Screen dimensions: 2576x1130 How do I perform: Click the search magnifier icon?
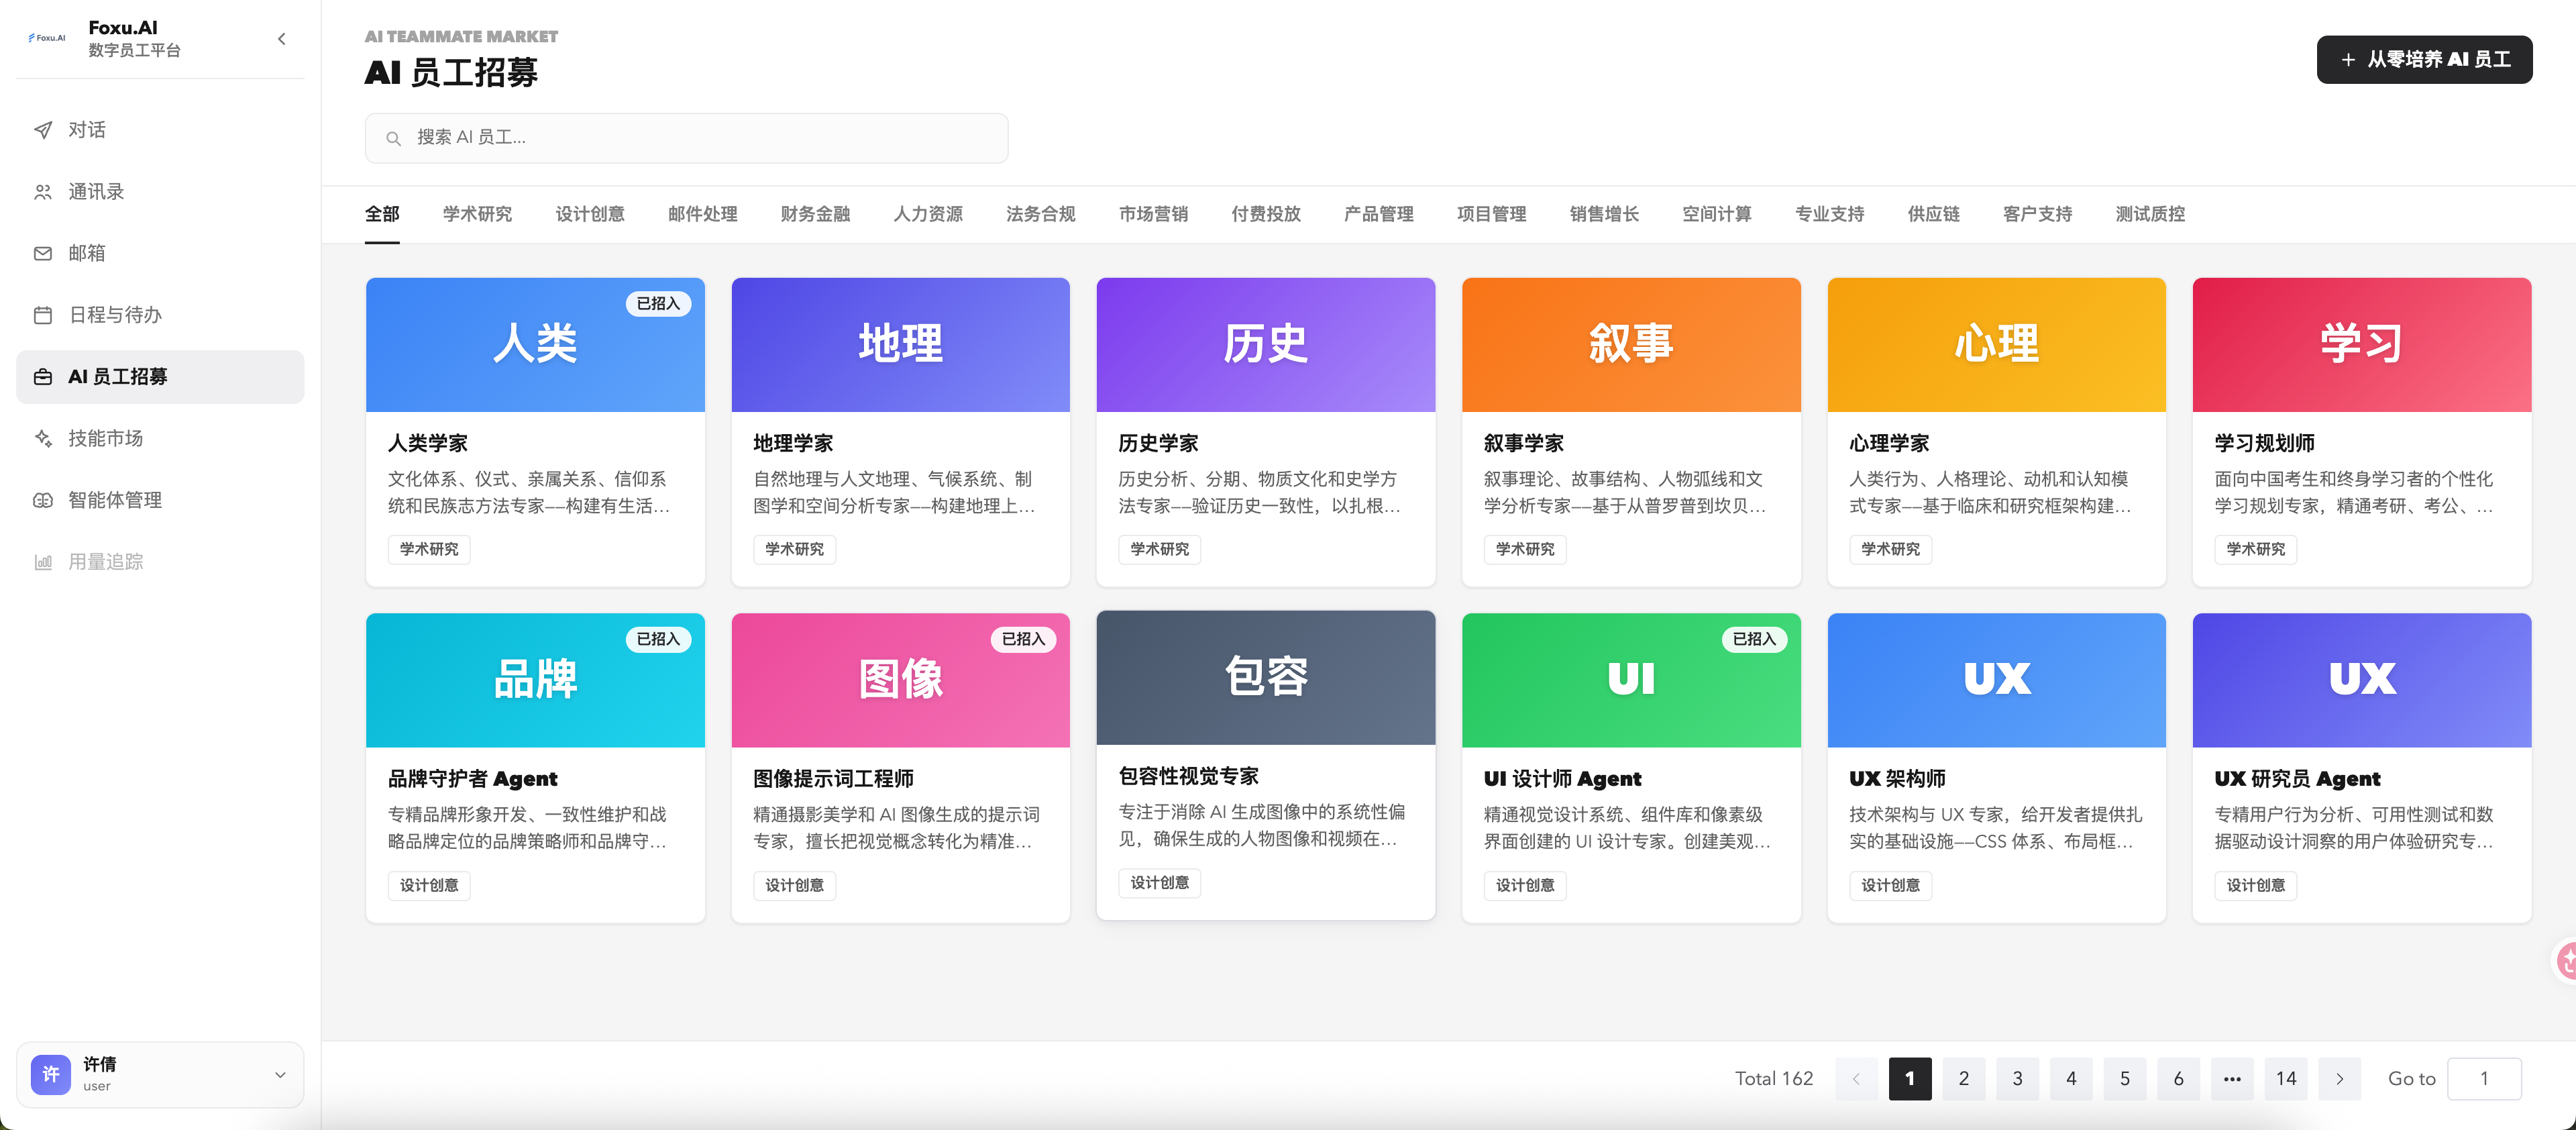(394, 138)
